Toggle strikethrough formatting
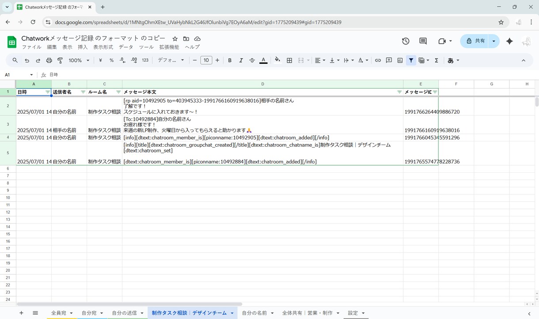The height and width of the screenshot is (319, 539). pyautogui.click(x=252, y=60)
